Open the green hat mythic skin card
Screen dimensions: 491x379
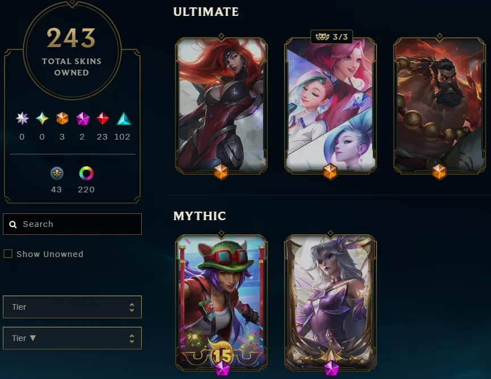coord(221,302)
